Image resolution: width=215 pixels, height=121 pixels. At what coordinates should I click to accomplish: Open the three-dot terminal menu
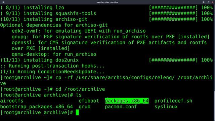pos(208,2)
